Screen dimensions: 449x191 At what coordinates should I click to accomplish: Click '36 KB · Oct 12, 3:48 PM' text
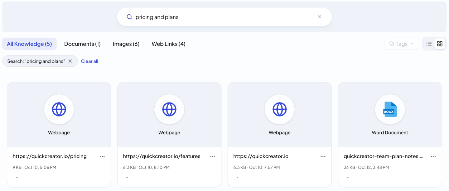click(366, 167)
